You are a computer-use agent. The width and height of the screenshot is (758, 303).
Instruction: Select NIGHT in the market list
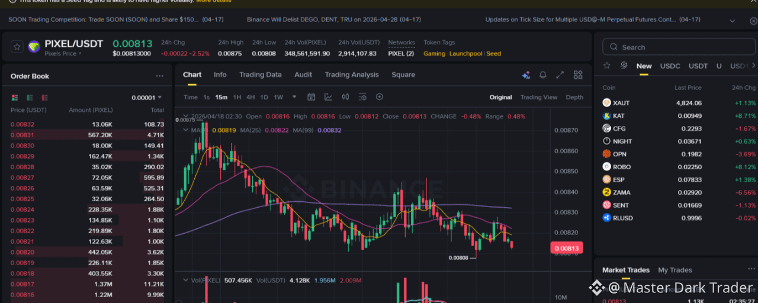[679, 141]
